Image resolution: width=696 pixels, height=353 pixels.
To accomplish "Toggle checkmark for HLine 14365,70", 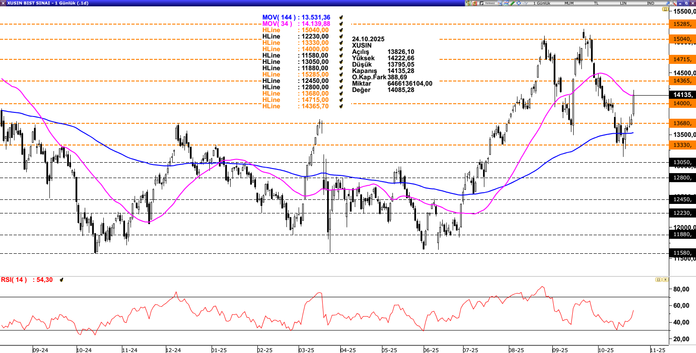I will [x=341, y=106].
